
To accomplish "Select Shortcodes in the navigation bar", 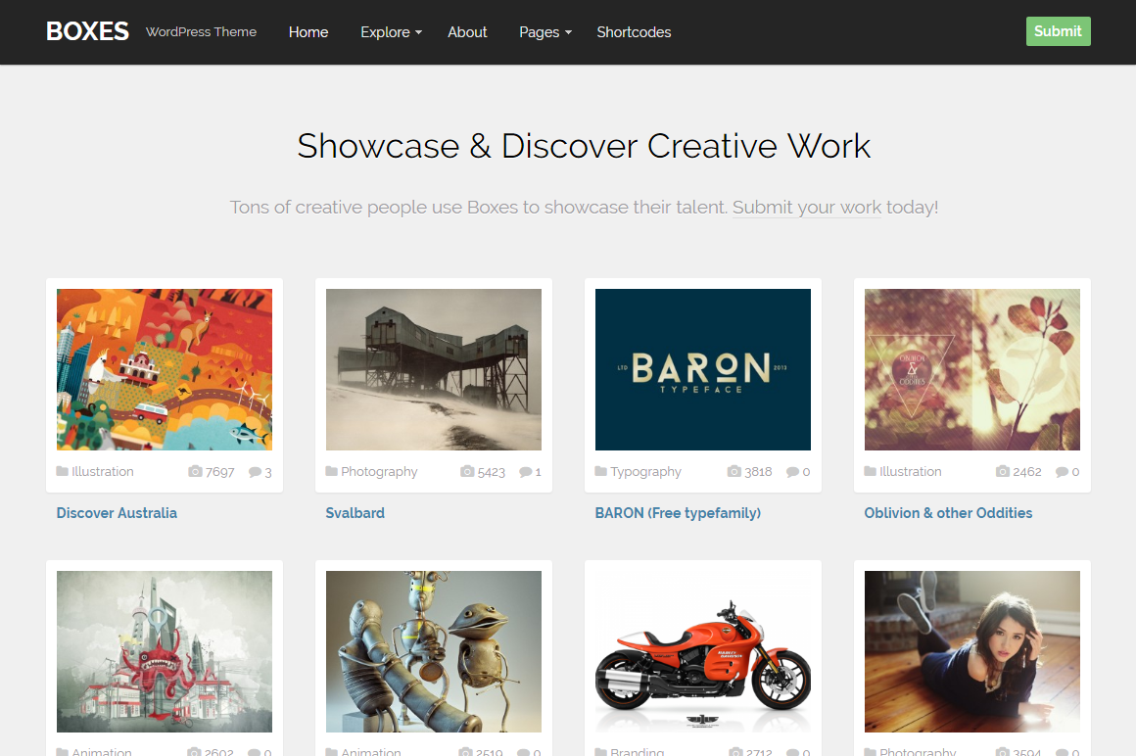I will coord(634,32).
